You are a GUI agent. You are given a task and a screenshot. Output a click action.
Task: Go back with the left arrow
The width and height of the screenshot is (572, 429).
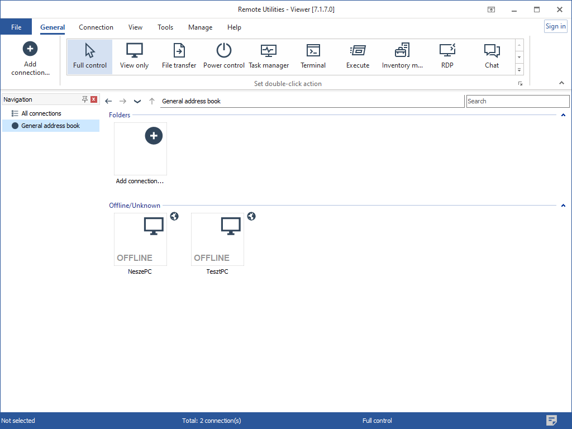tap(108, 101)
